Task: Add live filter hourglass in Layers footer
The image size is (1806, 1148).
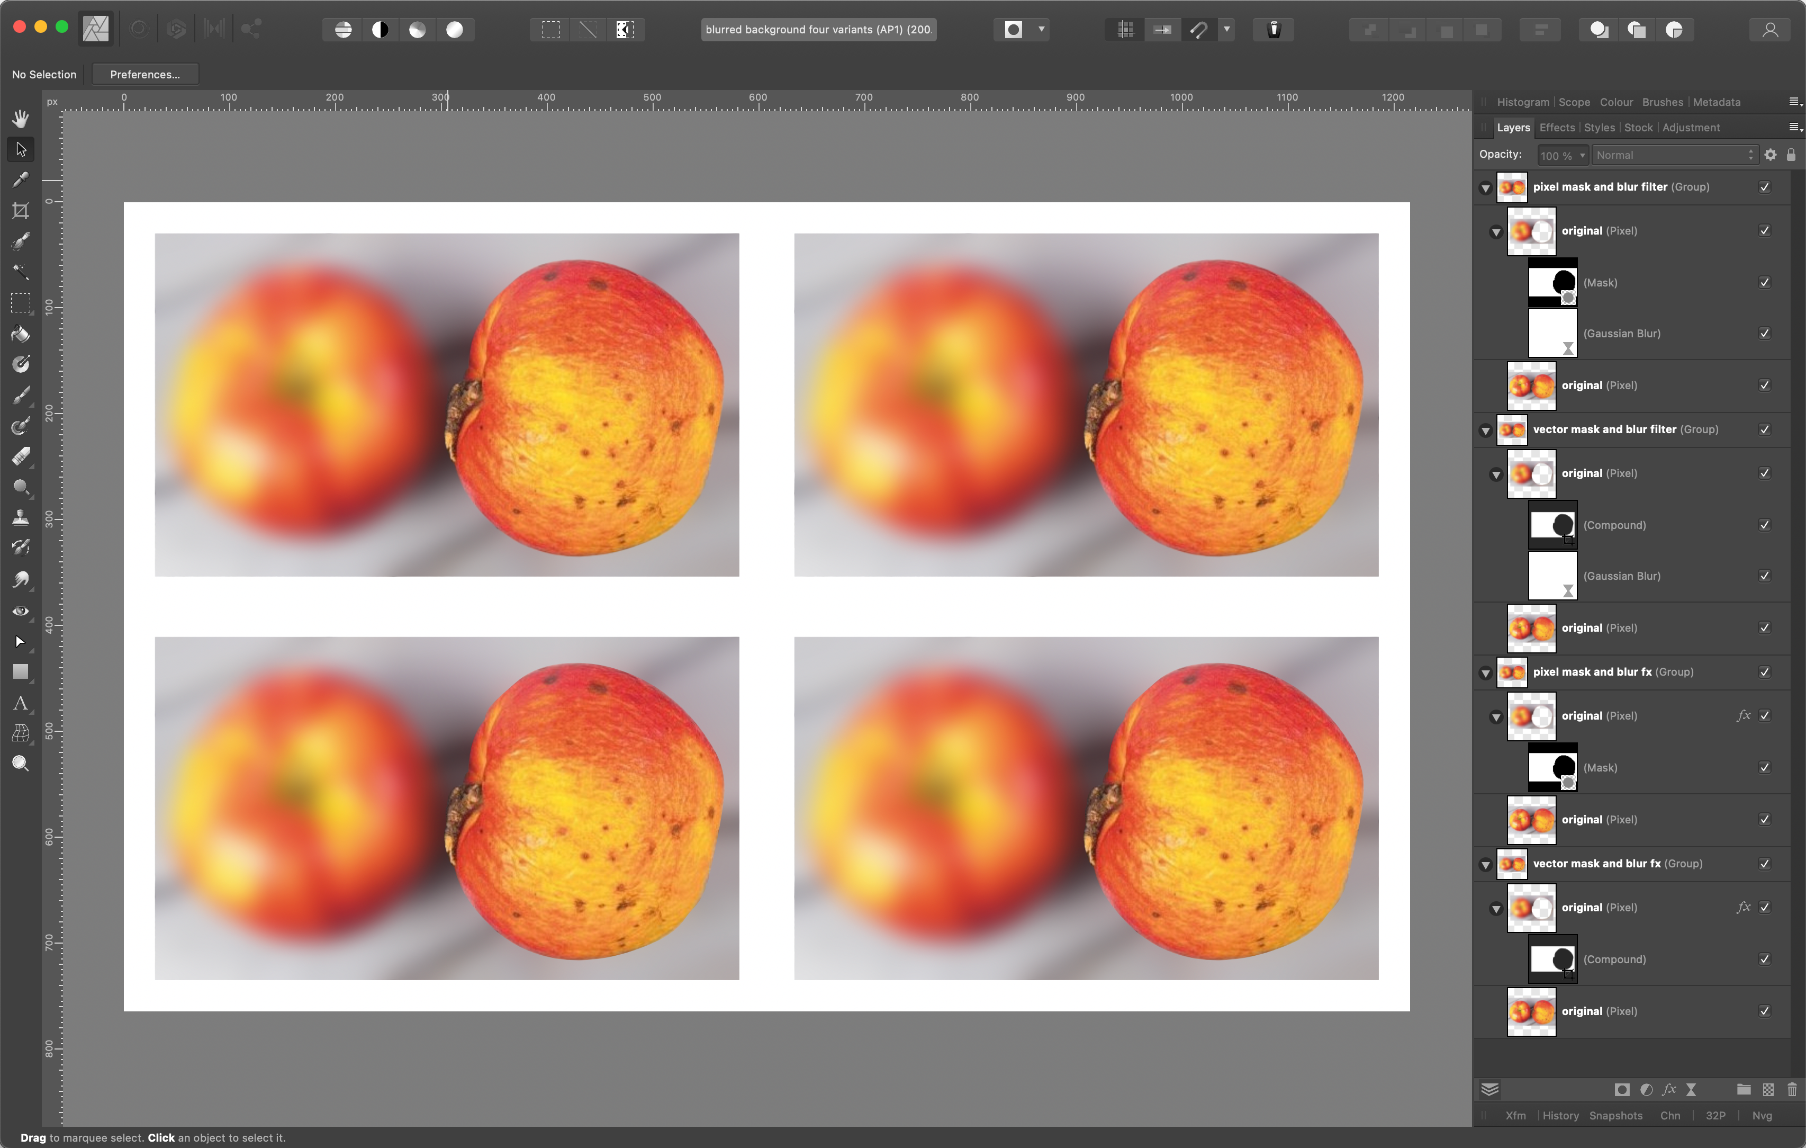Action: (x=1691, y=1089)
